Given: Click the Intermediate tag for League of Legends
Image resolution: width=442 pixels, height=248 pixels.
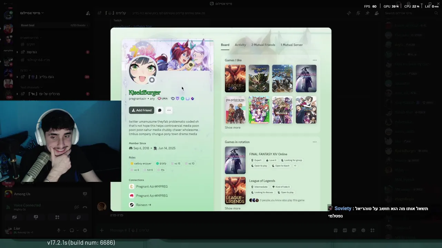Looking at the screenshot, I should tap(259, 187).
